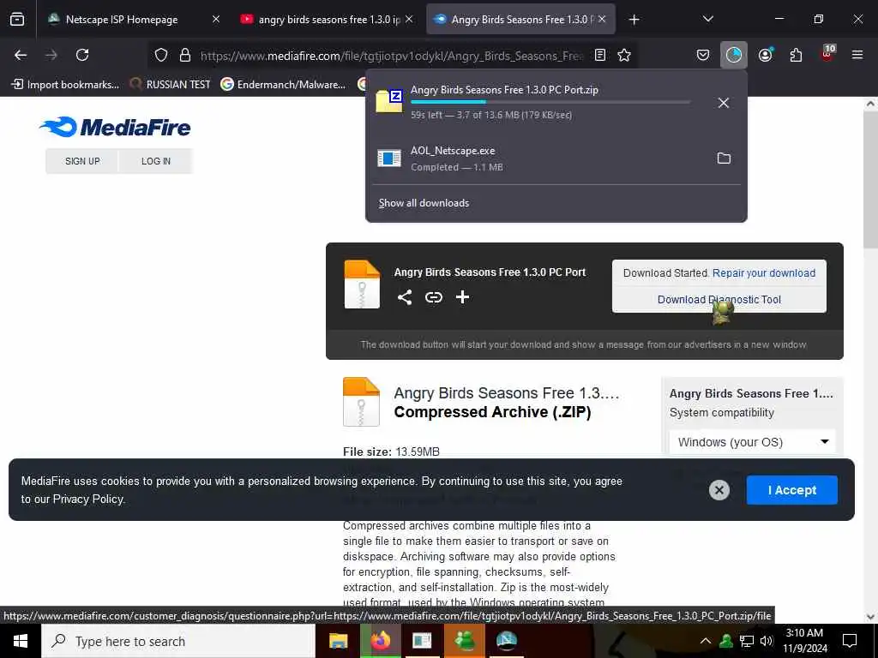The image size is (878, 658).
Task: Toggle the downloads panel button
Action: click(x=734, y=55)
